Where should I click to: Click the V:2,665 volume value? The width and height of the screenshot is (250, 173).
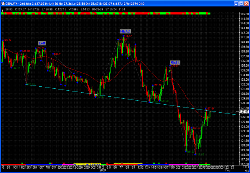tap(73, 10)
